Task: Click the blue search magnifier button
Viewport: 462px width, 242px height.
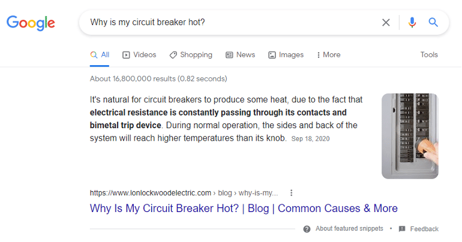Action: (433, 23)
